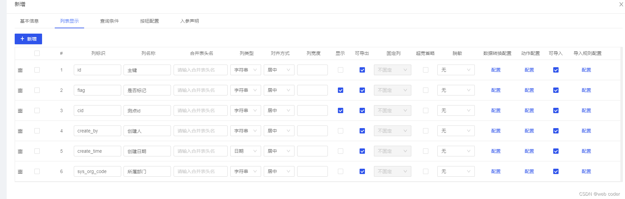This screenshot has width=625, height=199.
Task: Select the row checkbox for id
Action: tap(37, 70)
